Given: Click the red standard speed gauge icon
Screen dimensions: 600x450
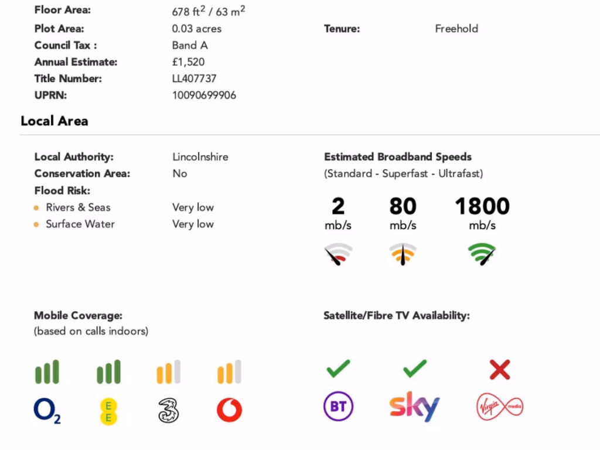Looking at the screenshot, I should 338,254.
